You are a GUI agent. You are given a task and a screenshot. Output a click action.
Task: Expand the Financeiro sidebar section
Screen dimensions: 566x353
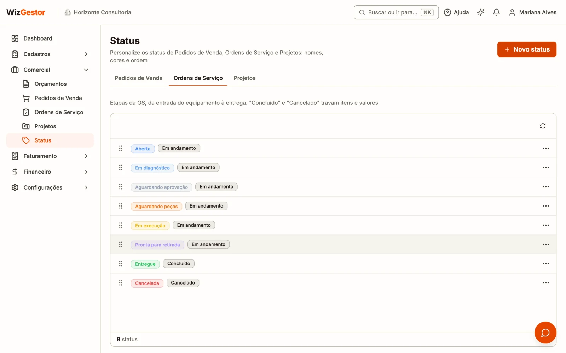(50, 172)
